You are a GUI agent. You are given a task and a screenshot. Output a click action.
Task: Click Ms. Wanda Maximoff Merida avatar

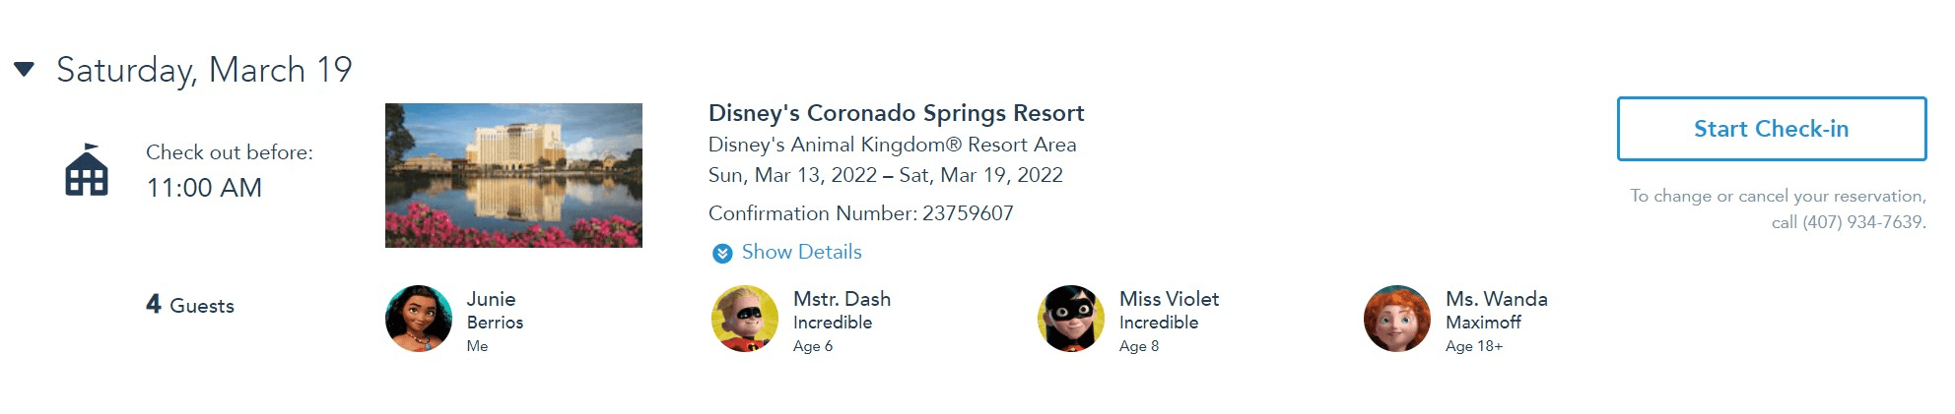click(x=1397, y=319)
